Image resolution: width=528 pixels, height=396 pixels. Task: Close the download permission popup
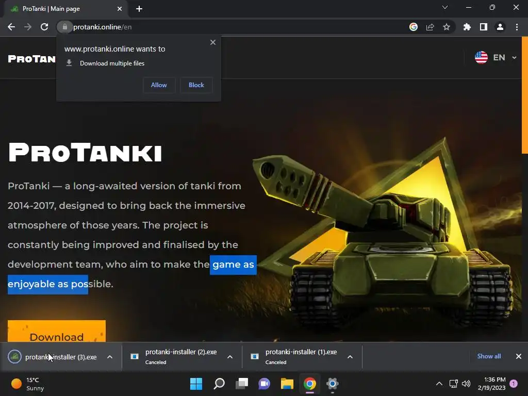pos(213,42)
